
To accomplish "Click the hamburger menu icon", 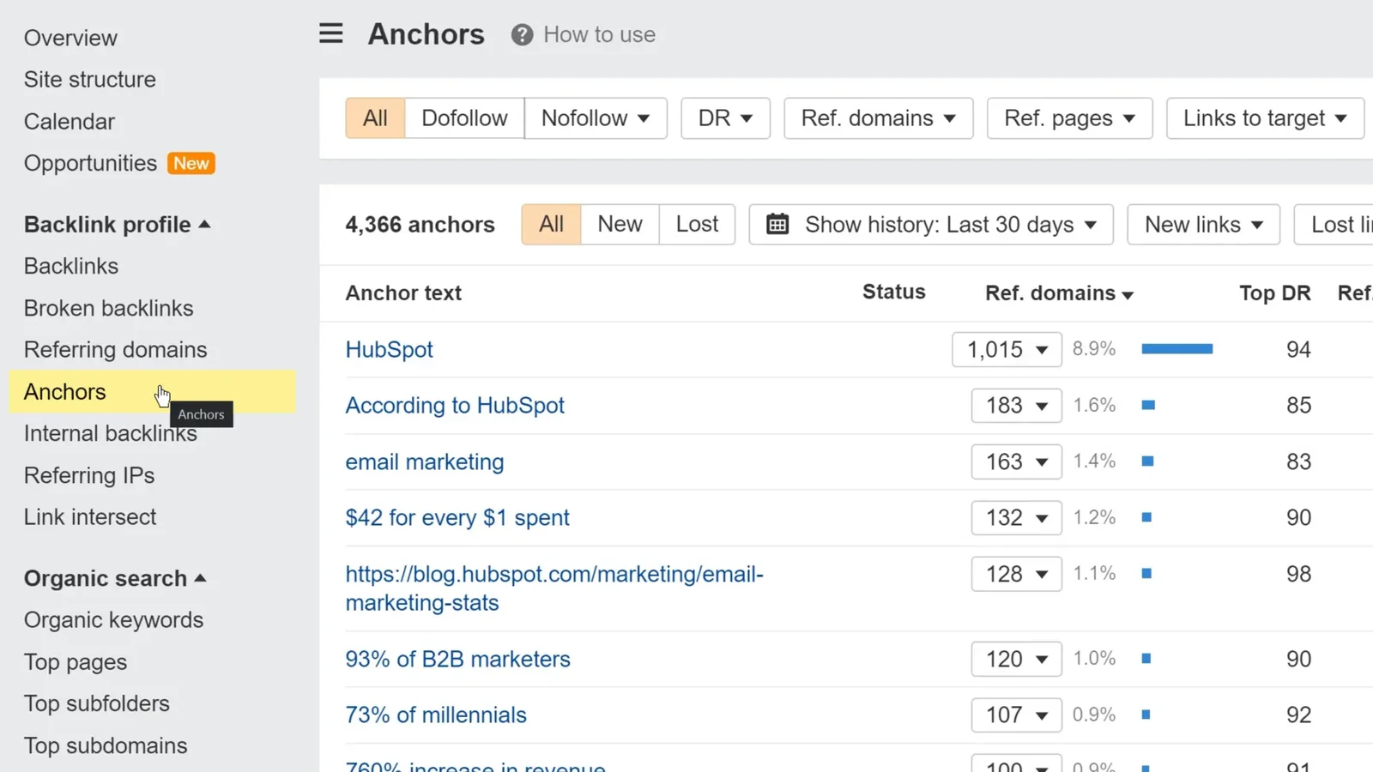I will pos(330,33).
